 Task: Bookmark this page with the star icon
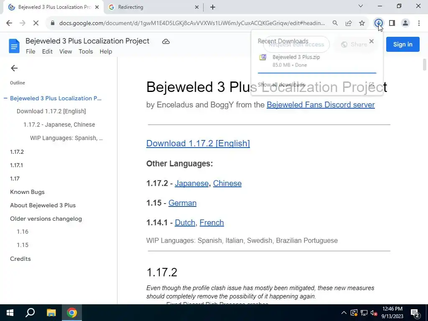(362, 23)
